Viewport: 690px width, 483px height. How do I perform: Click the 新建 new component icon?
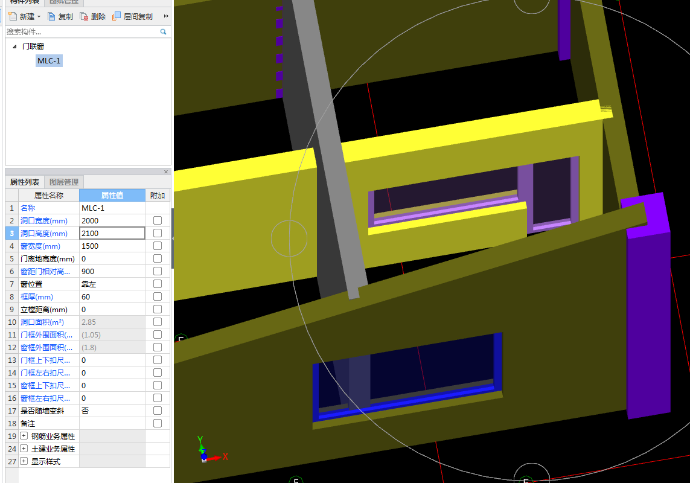(13, 16)
